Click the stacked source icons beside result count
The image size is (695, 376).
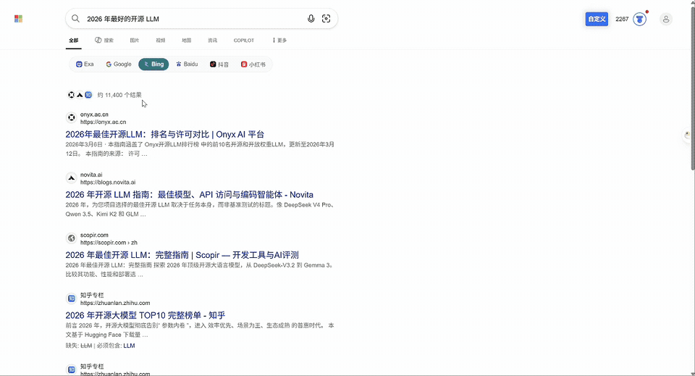pos(80,95)
